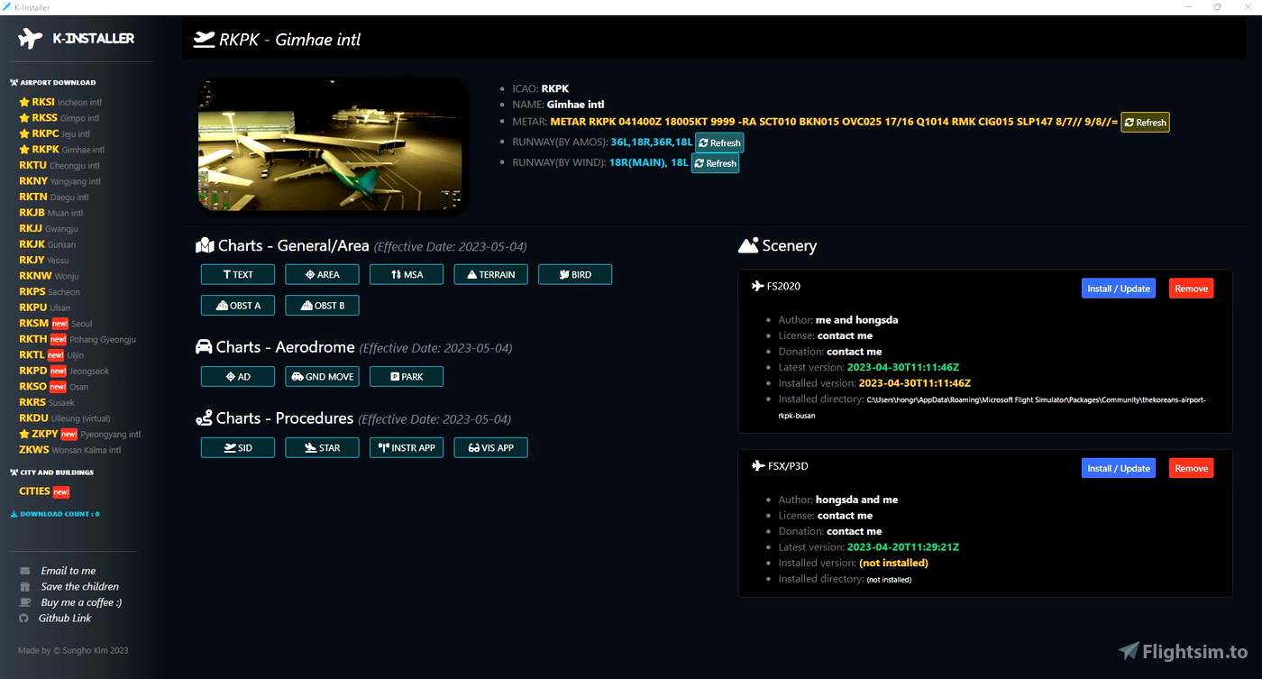The width and height of the screenshot is (1262, 679).
Task: Select RKJB Muan intl airport
Action: [51, 213]
